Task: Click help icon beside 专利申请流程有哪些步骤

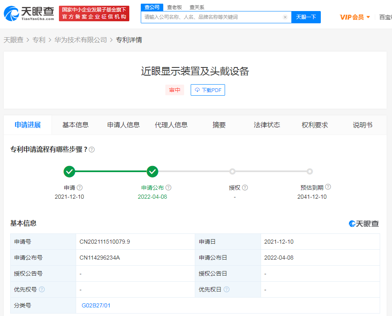Action: pyautogui.click(x=92, y=150)
